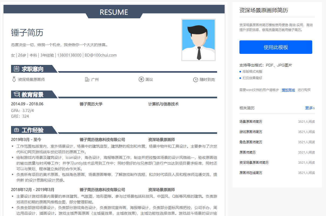This screenshot has height=216, width=326.
Task: Click the profile photo thumbnail
Action: pyautogui.click(x=198, y=40)
